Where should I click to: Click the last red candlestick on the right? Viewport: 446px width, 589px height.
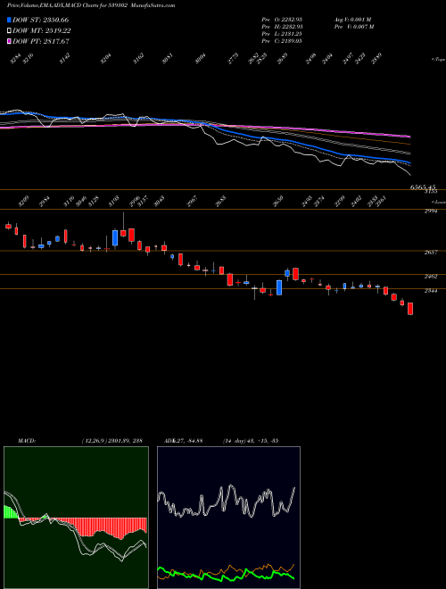[x=410, y=309]
